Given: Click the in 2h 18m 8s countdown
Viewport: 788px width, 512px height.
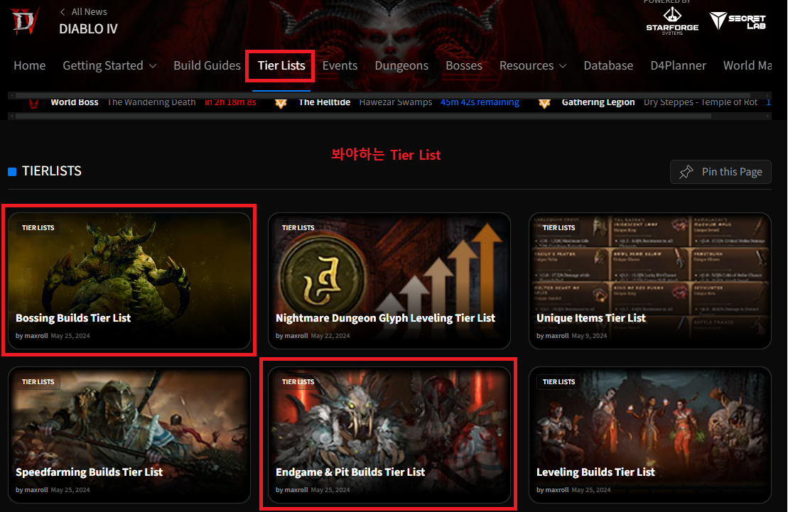Looking at the screenshot, I should pos(230,102).
